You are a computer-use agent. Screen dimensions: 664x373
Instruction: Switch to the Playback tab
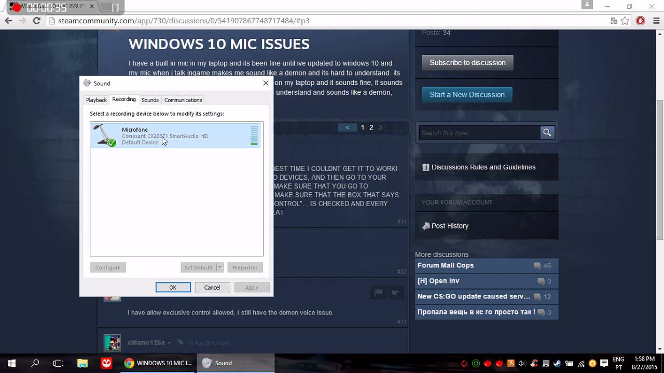(96, 100)
